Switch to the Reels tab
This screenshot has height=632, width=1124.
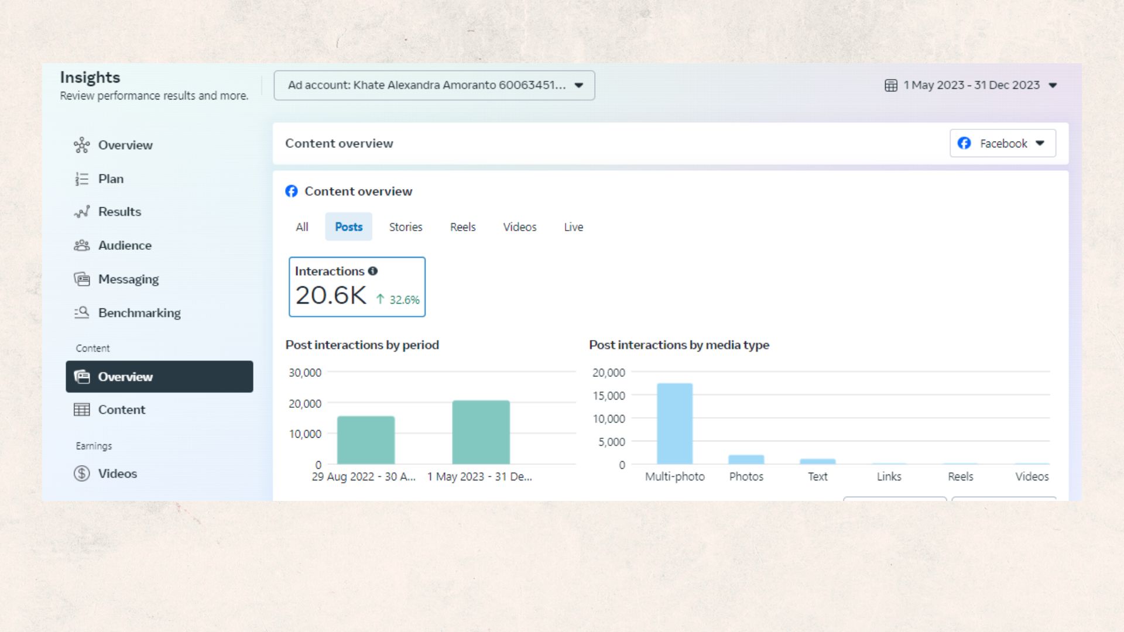(462, 227)
